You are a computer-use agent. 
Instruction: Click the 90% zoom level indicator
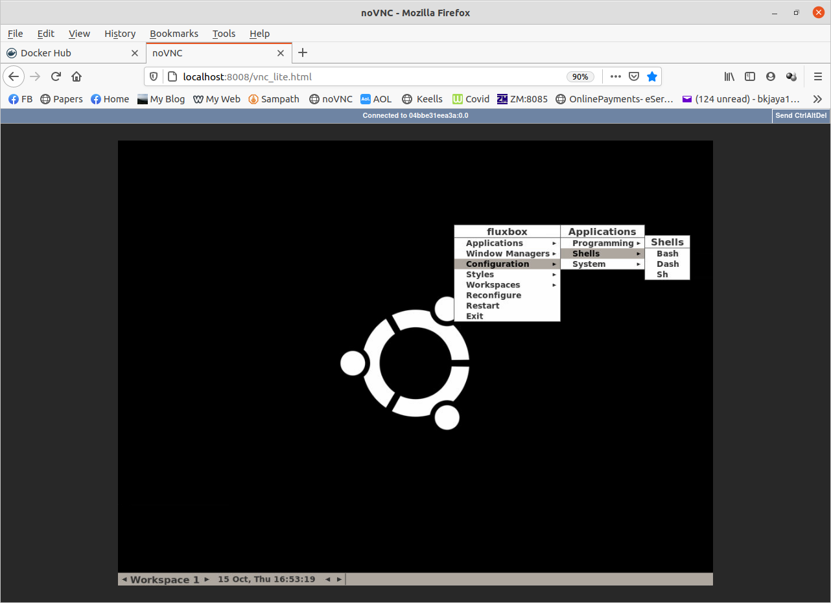click(x=580, y=76)
